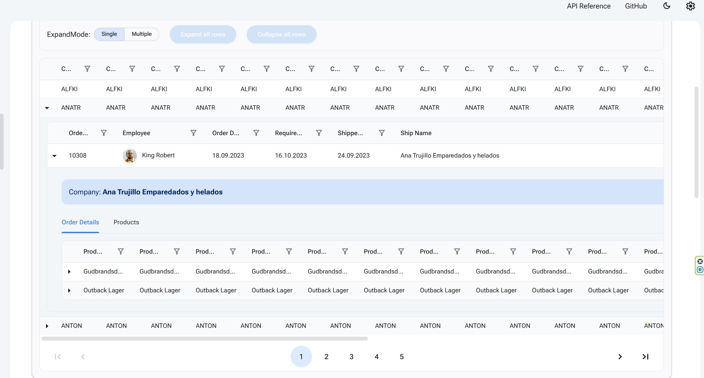
Task: Select Multiple expand mode
Action: pyautogui.click(x=142, y=34)
